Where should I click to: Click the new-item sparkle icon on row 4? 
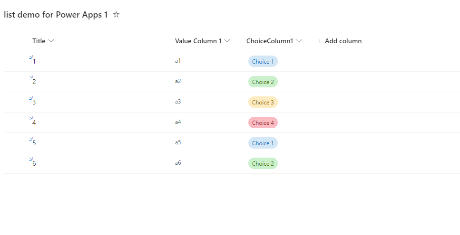(x=31, y=119)
